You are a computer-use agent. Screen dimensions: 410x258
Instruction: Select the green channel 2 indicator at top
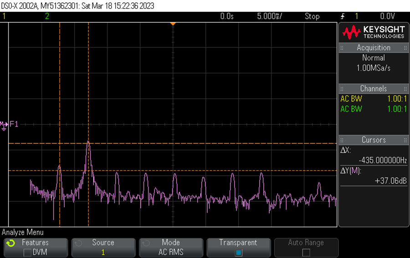(x=47, y=16)
